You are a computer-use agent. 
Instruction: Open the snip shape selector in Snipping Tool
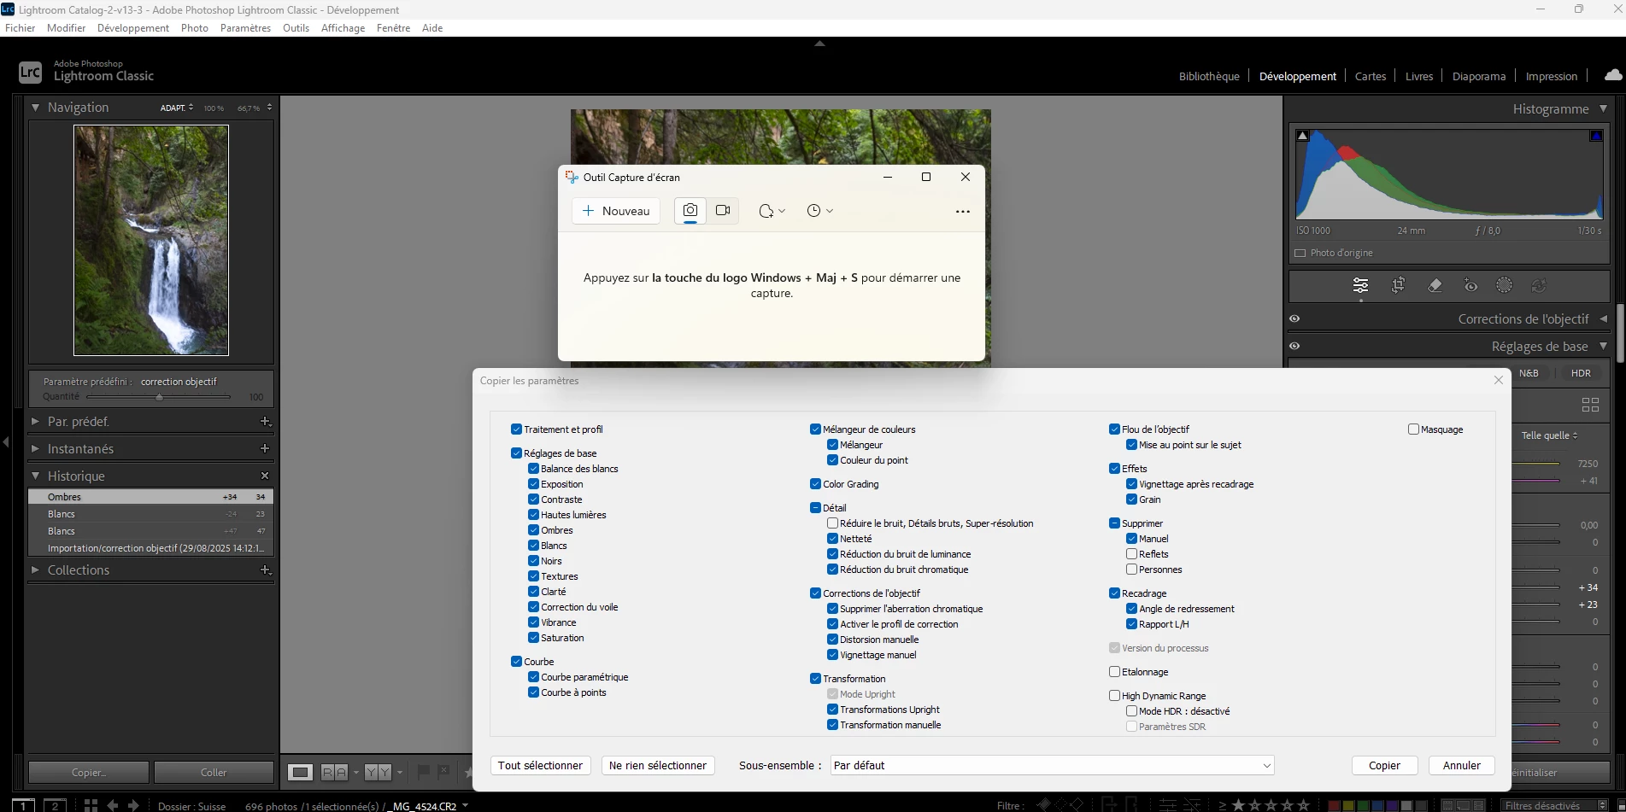pyautogui.click(x=772, y=211)
